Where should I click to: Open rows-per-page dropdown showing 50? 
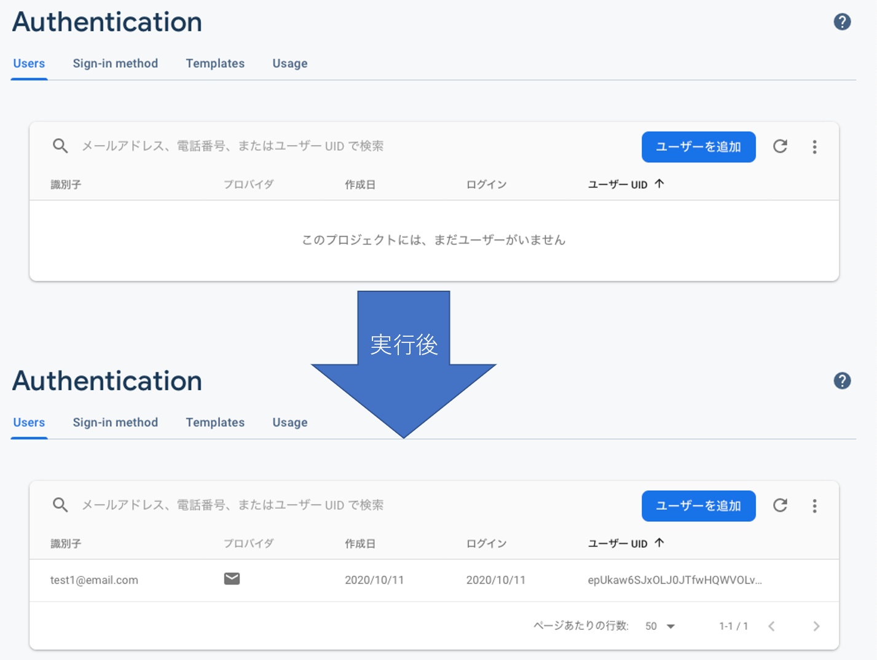(x=660, y=626)
